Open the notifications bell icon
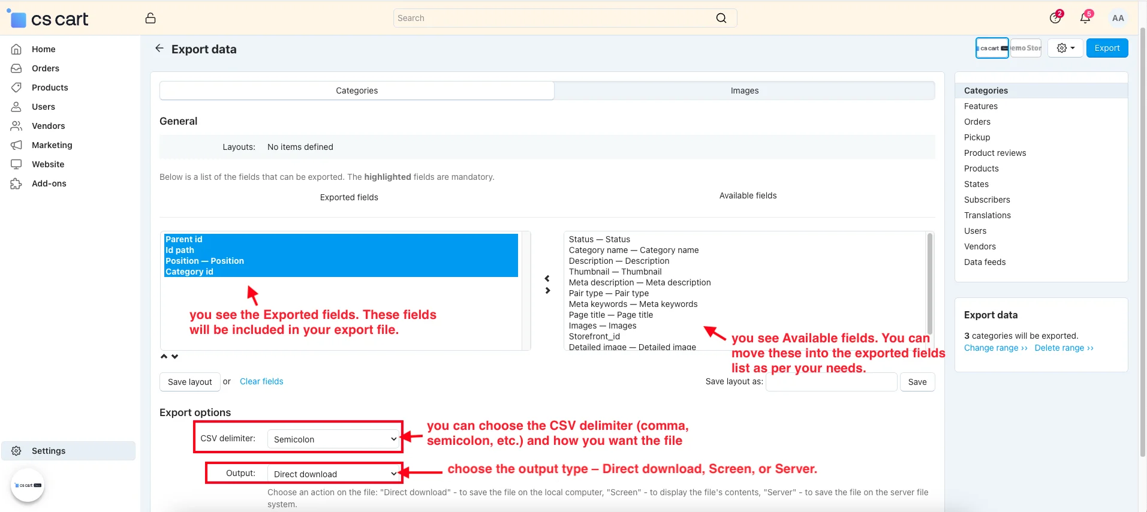The image size is (1147, 512). click(1085, 18)
